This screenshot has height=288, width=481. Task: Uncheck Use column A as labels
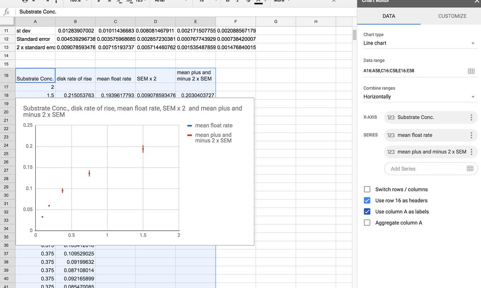(367, 212)
